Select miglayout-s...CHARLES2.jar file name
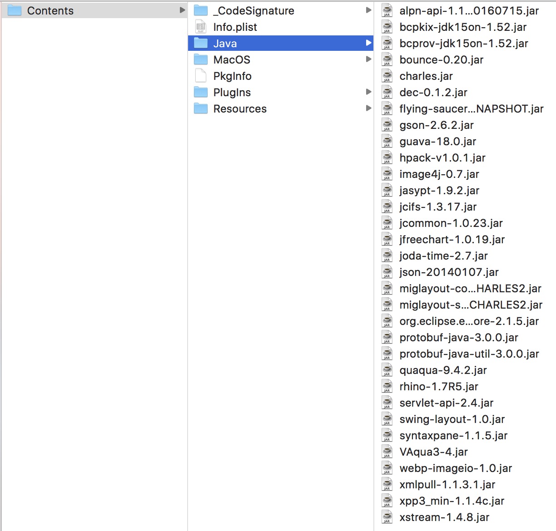This screenshot has width=556, height=531. 471,305
